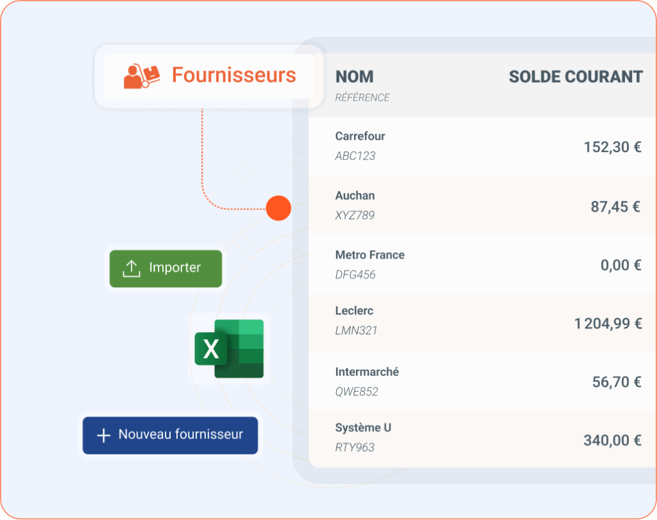Open the Fournisseurs section label

point(234,75)
